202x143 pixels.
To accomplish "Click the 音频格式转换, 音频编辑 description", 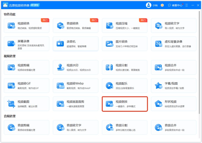I will 79,28.
